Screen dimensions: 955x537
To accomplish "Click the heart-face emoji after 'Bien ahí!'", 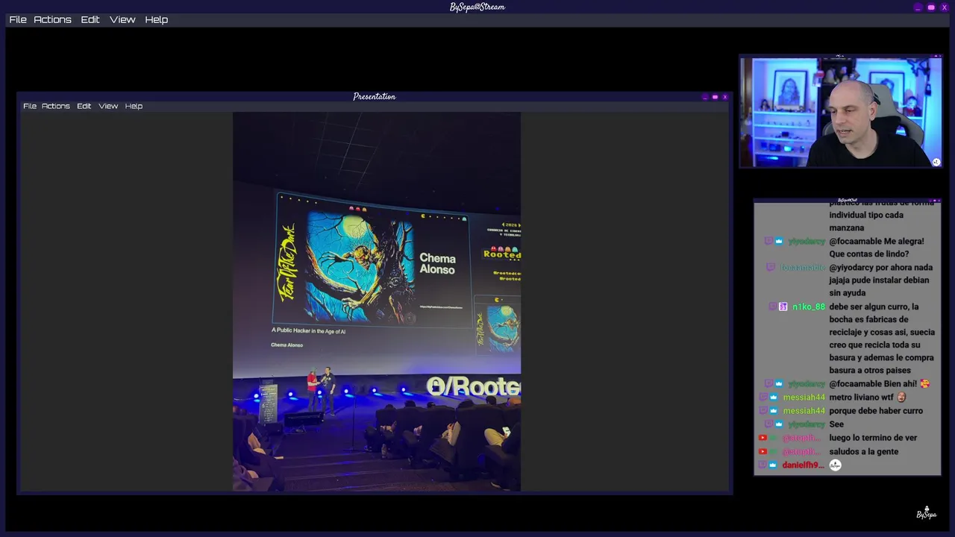I will 925,383.
